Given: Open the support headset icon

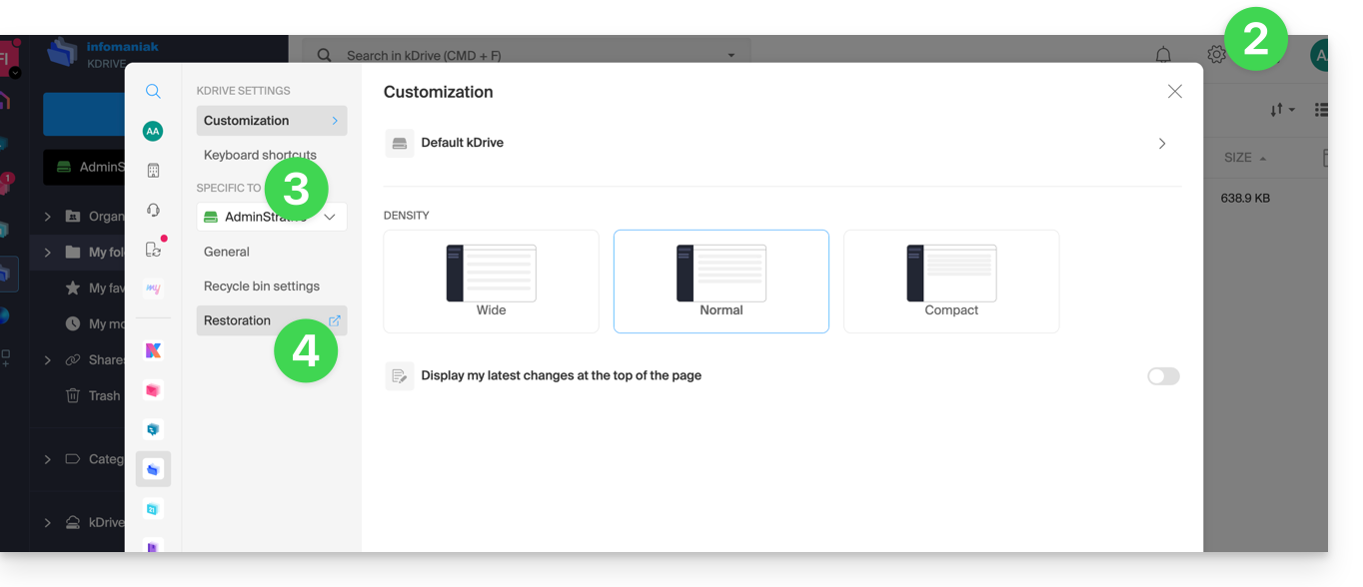Looking at the screenshot, I should pos(153,210).
